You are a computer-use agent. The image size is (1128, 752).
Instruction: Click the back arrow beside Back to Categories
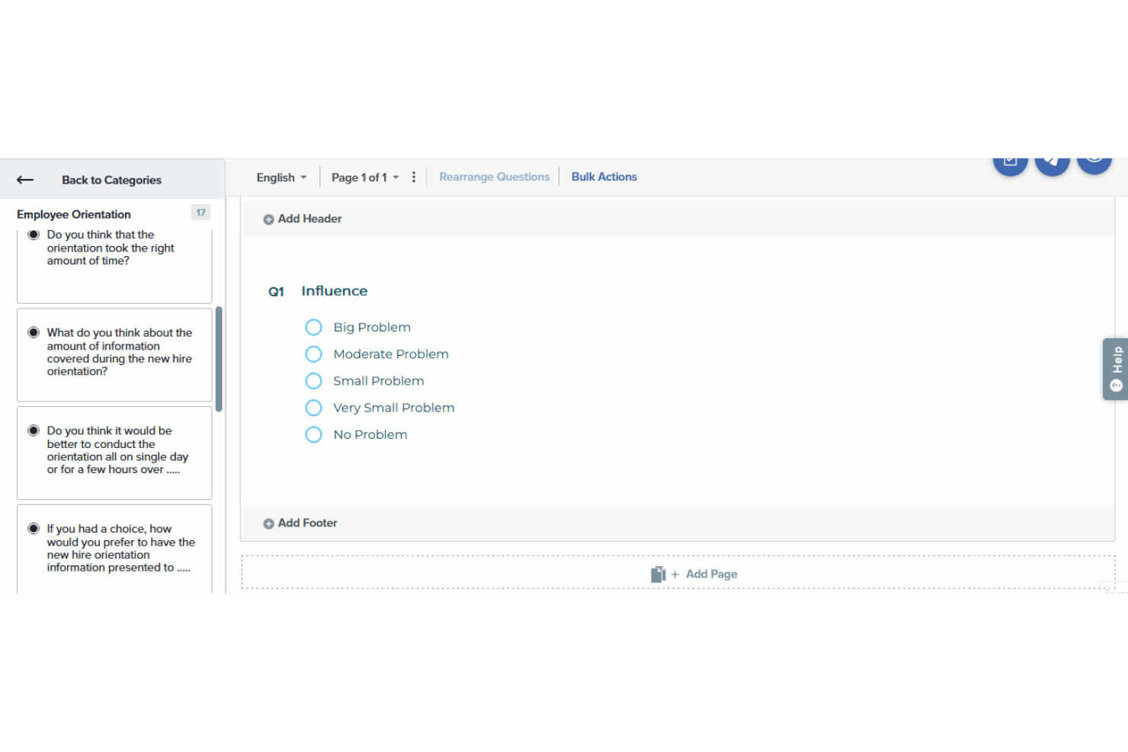coord(24,180)
